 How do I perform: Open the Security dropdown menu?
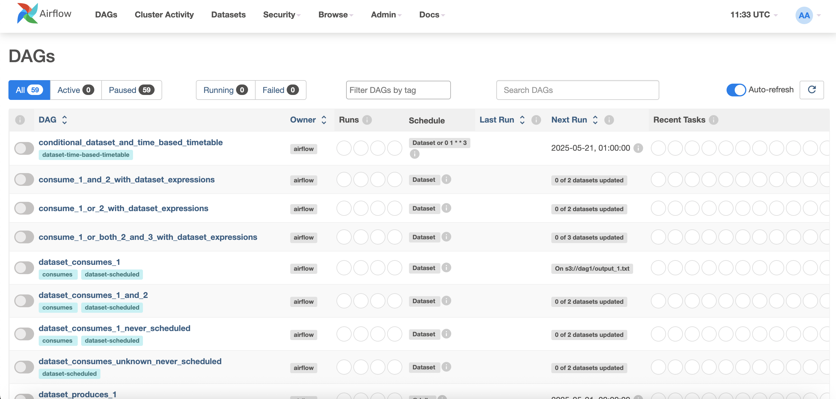coord(281,15)
